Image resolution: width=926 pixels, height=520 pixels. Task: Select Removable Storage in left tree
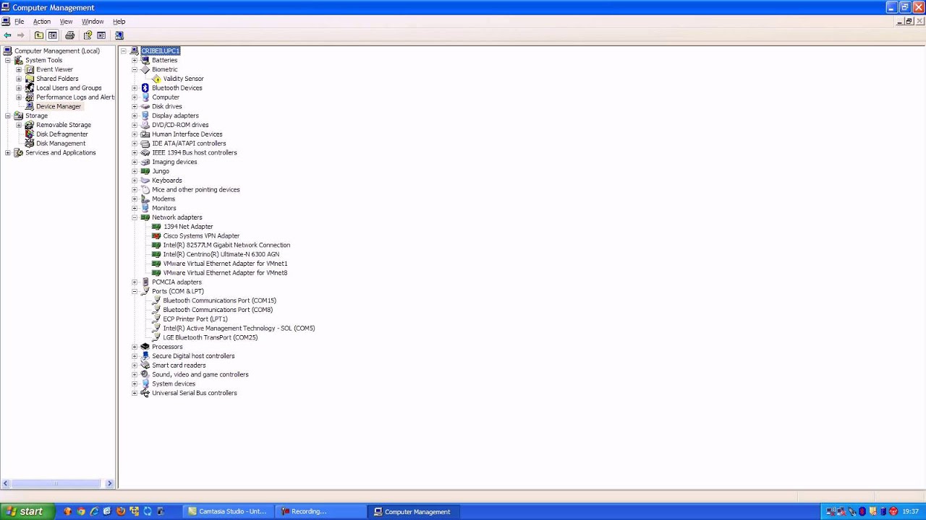(64, 125)
